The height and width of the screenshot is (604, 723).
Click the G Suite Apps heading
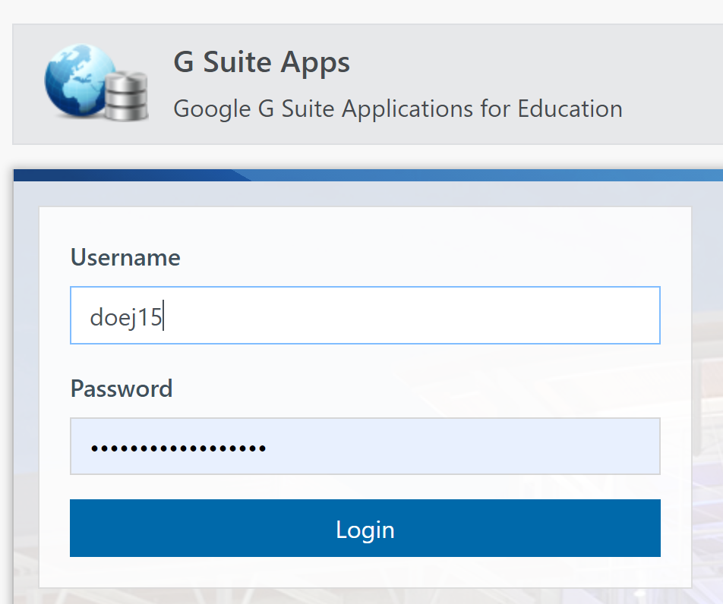[x=261, y=62]
